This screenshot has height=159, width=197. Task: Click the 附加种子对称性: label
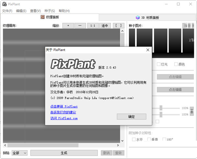point(141,133)
